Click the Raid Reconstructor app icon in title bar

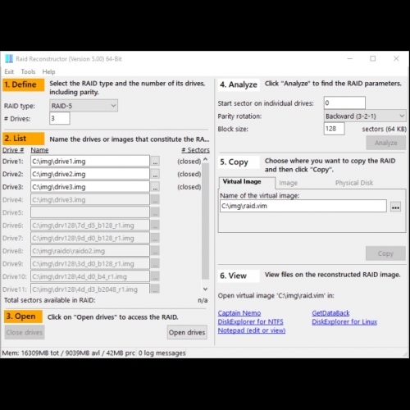click(9, 59)
